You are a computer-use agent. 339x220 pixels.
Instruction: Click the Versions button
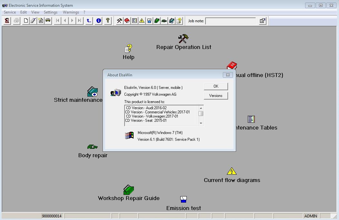[x=215, y=95]
